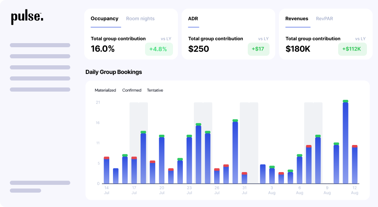Click the 9 Aug axis label
This screenshot has width=378, height=207.
[327, 190]
